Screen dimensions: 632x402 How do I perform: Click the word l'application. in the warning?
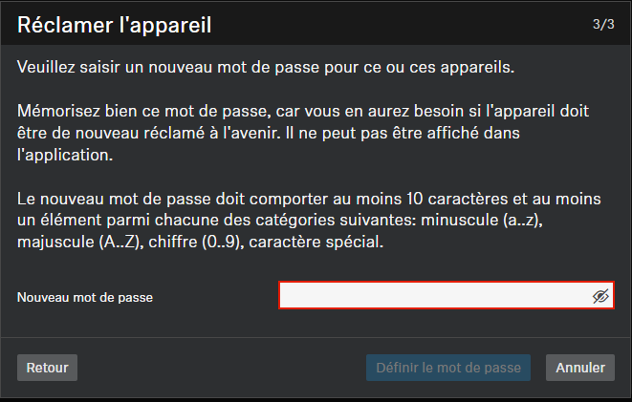pos(65,155)
